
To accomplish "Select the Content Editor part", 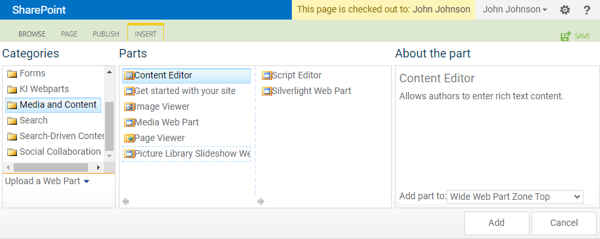I will [186, 76].
